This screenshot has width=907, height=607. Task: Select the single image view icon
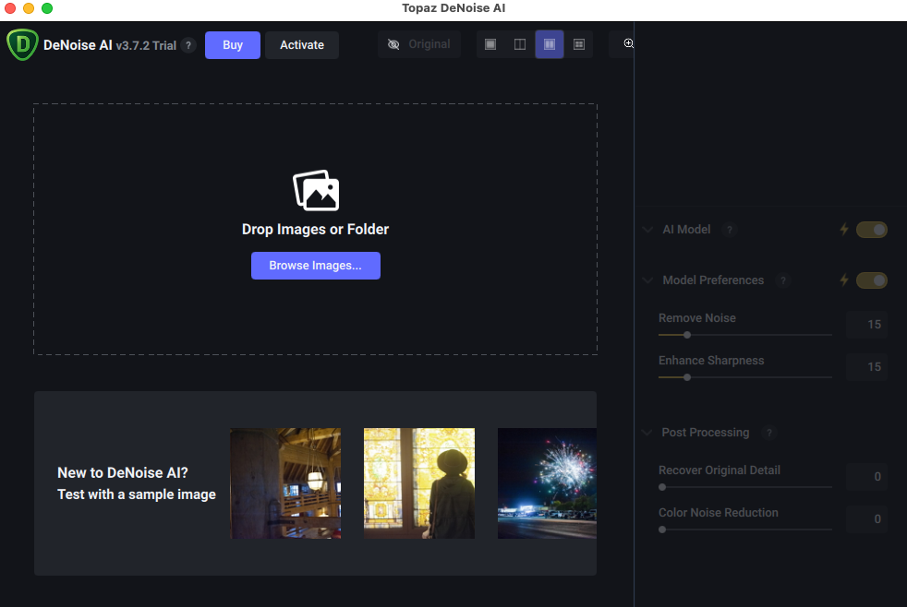click(x=490, y=44)
